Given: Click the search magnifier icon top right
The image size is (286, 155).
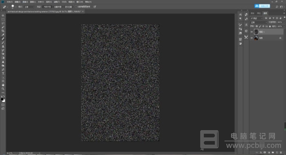Looking at the screenshot, I should pyautogui.click(x=277, y=7).
